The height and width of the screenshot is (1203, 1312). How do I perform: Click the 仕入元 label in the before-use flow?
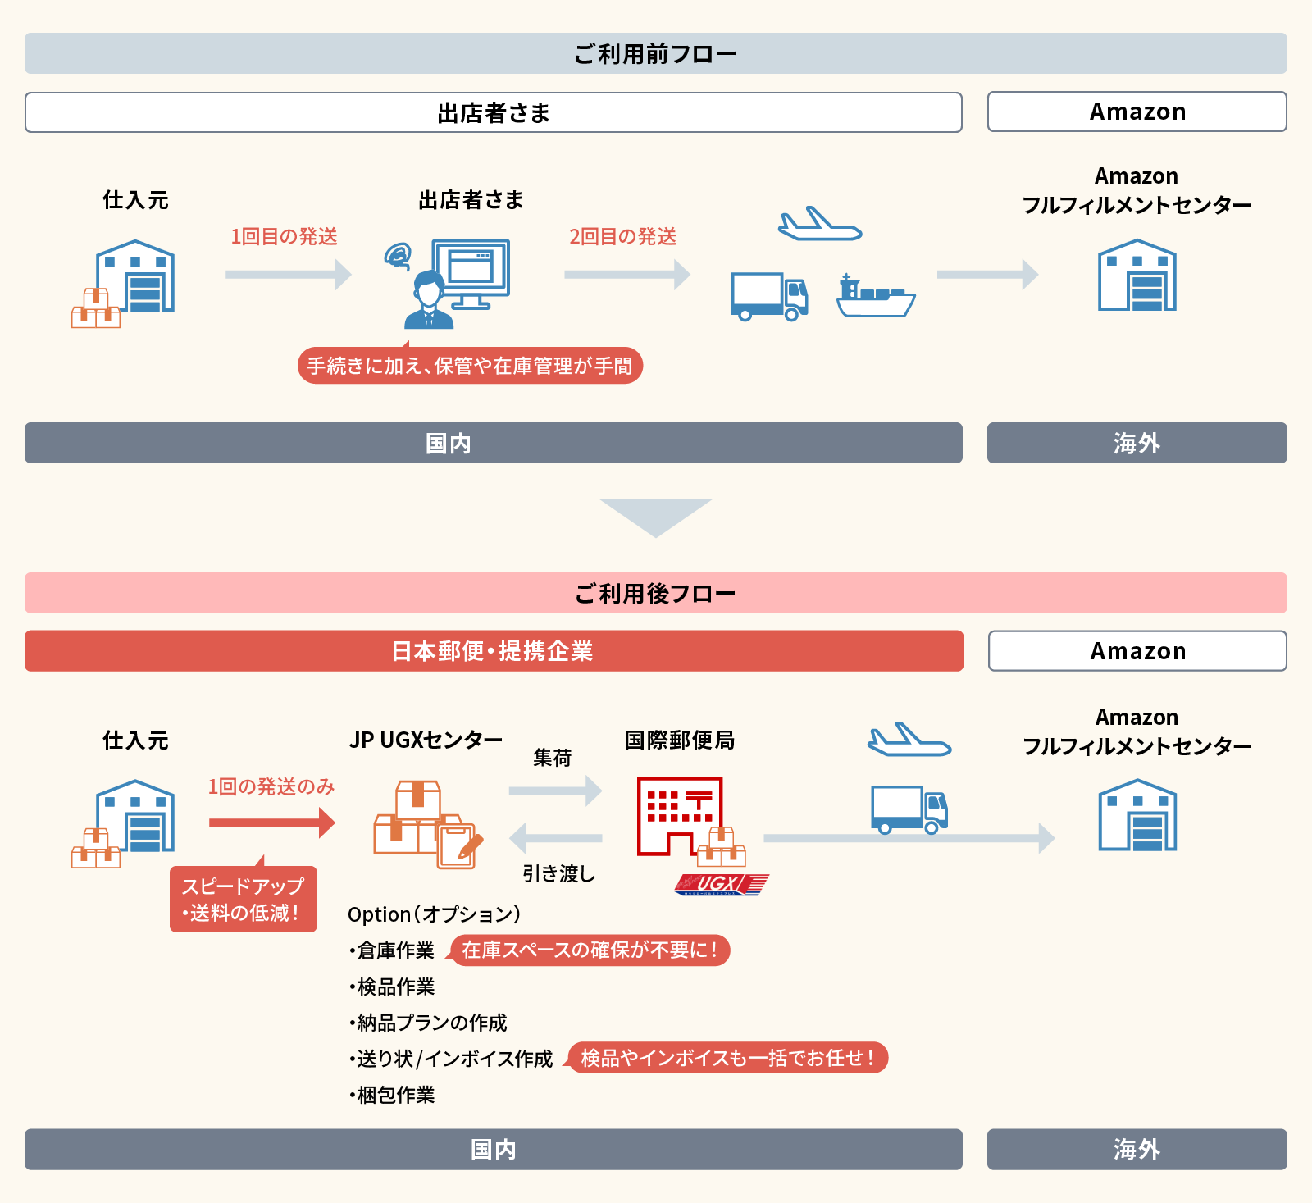[135, 200]
